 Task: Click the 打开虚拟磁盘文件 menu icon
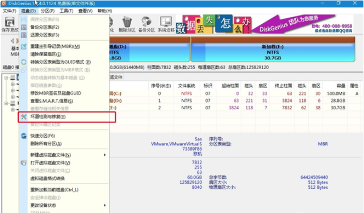[24, 163]
